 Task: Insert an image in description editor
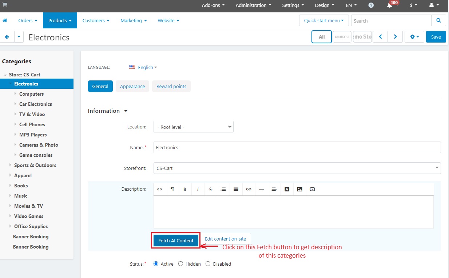(x=299, y=189)
